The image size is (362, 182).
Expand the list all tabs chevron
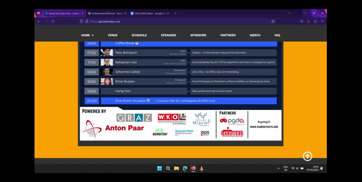289,13
